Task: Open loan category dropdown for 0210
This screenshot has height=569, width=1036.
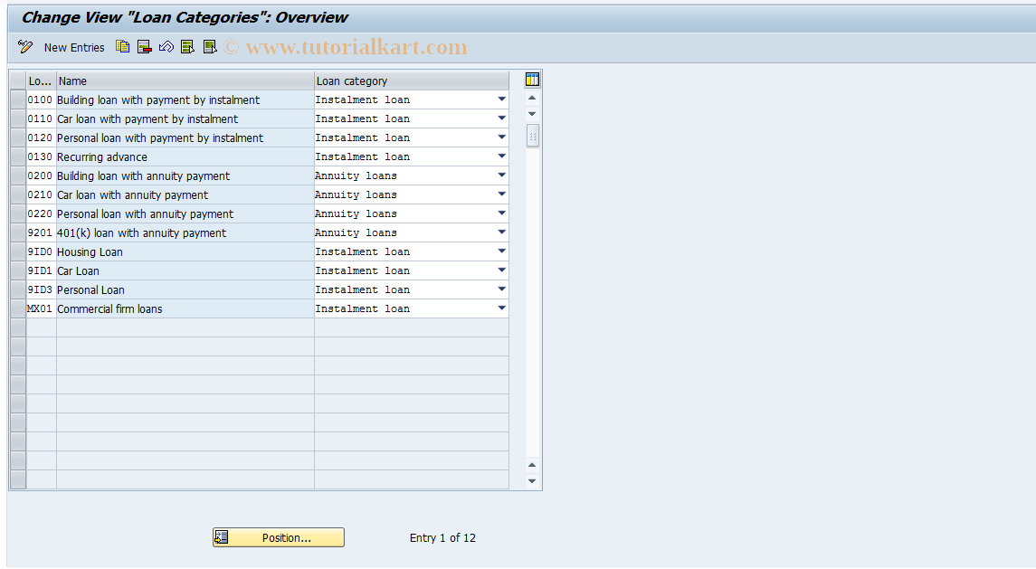Action: [501, 195]
